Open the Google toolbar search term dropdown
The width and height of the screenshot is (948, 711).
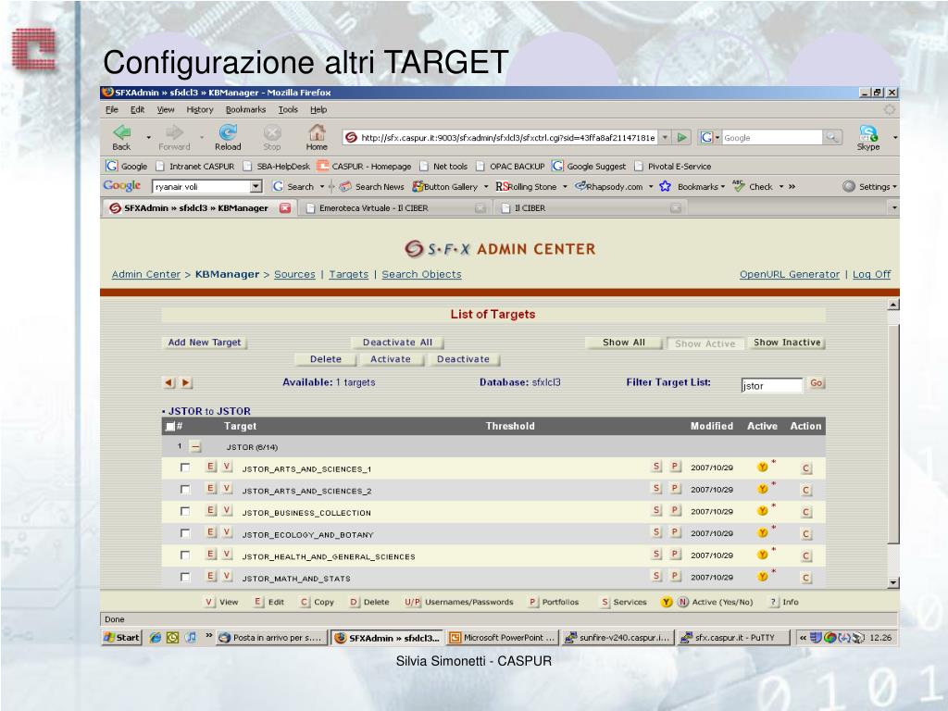256,187
